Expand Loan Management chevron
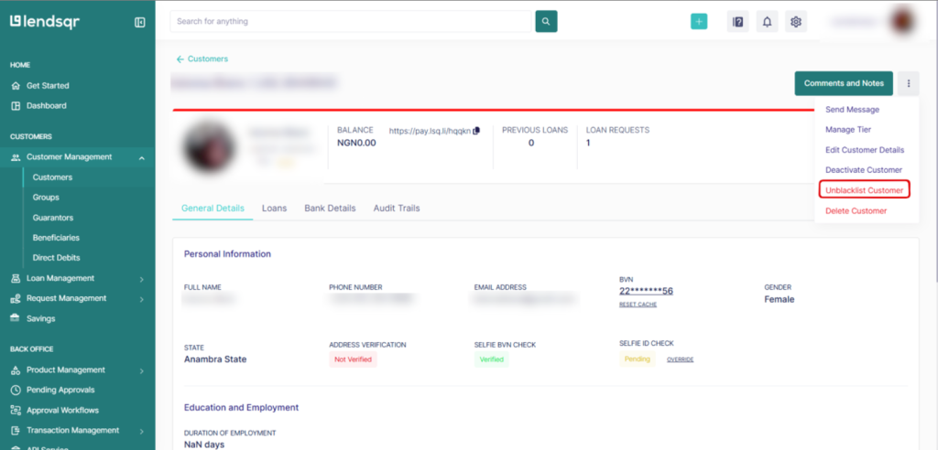 (142, 279)
